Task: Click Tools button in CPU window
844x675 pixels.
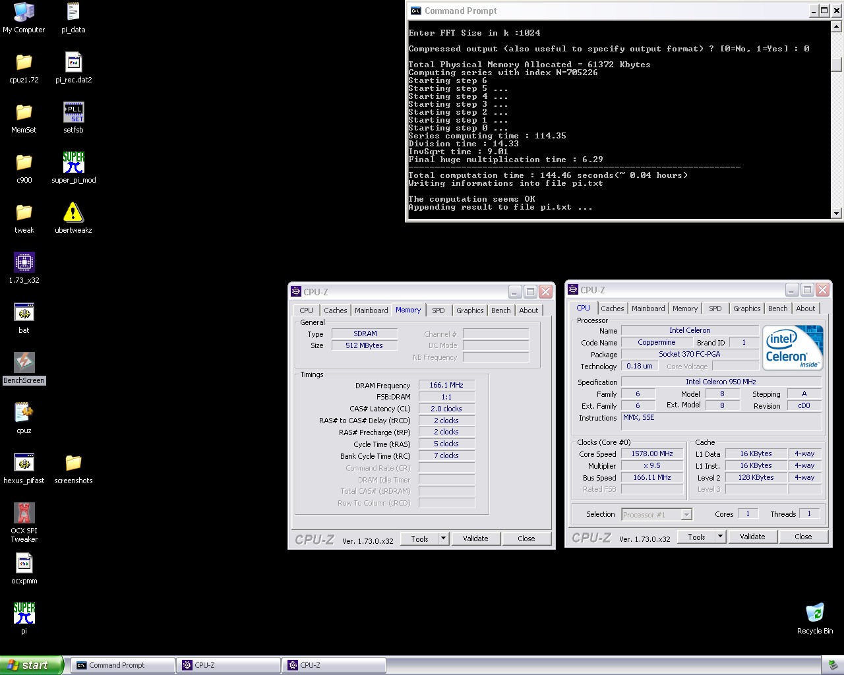Action: coord(696,537)
